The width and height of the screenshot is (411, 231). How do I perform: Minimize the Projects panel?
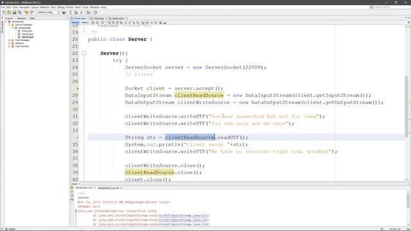click(67, 19)
